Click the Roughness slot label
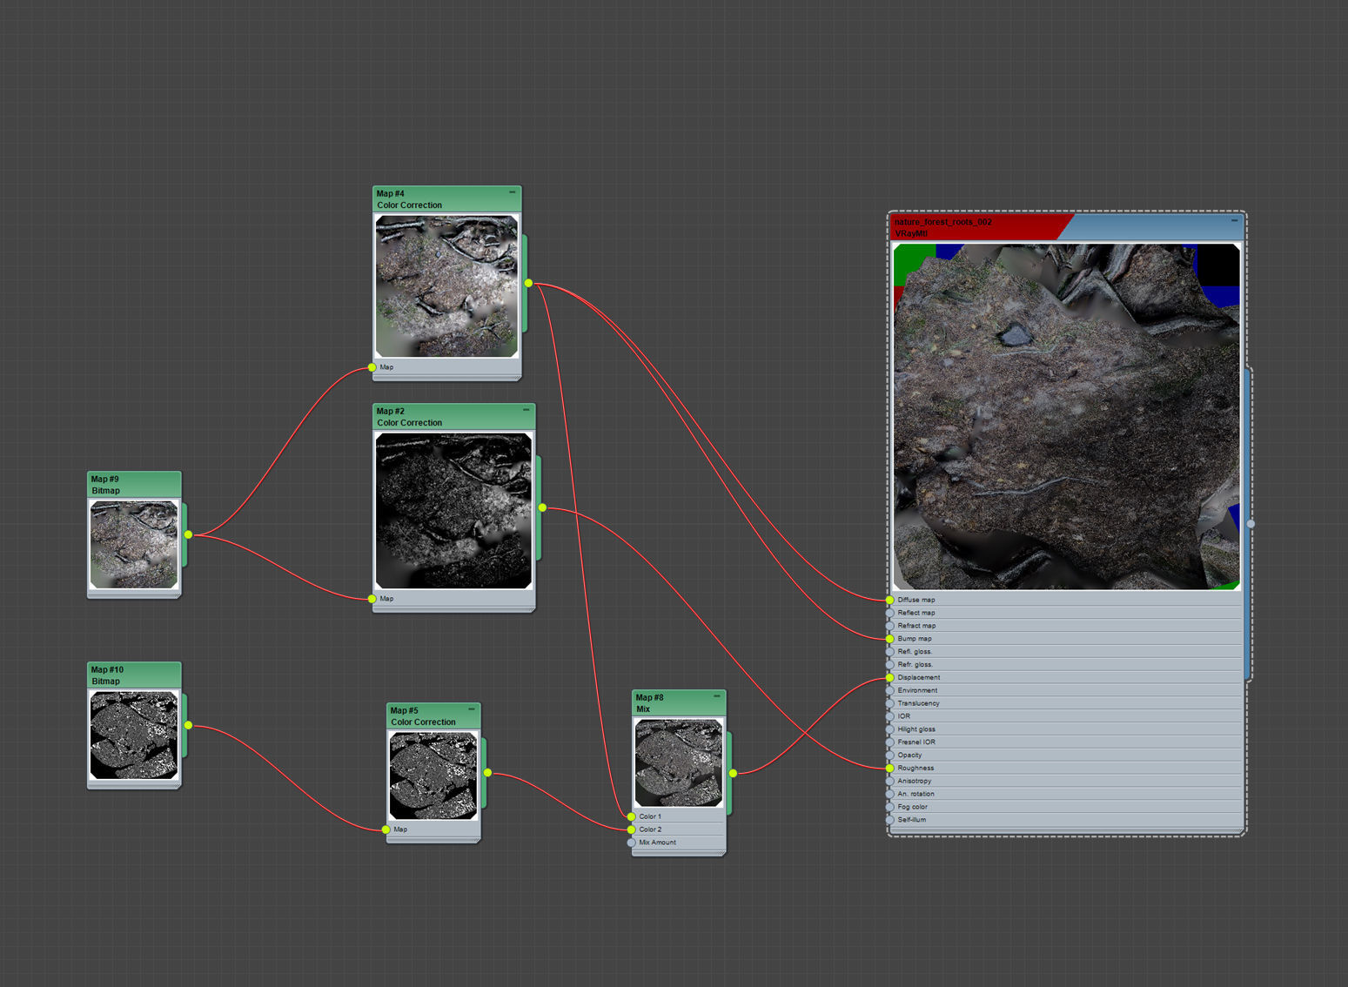This screenshot has width=1348, height=987. coord(915,768)
